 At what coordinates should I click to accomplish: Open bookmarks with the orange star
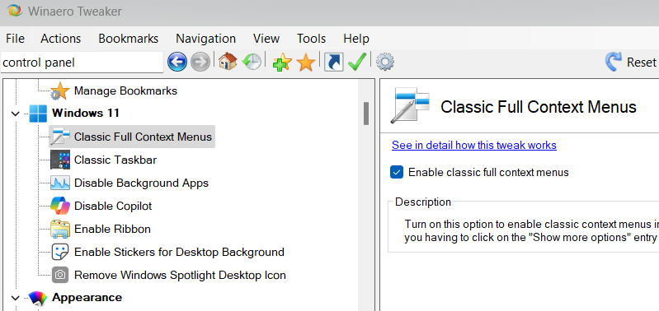(x=305, y=63)
